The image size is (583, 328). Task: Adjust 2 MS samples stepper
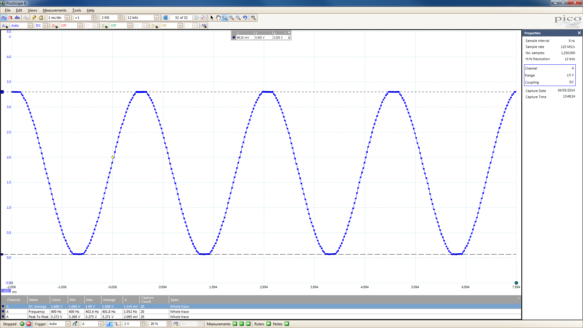(x=120, y=18)
